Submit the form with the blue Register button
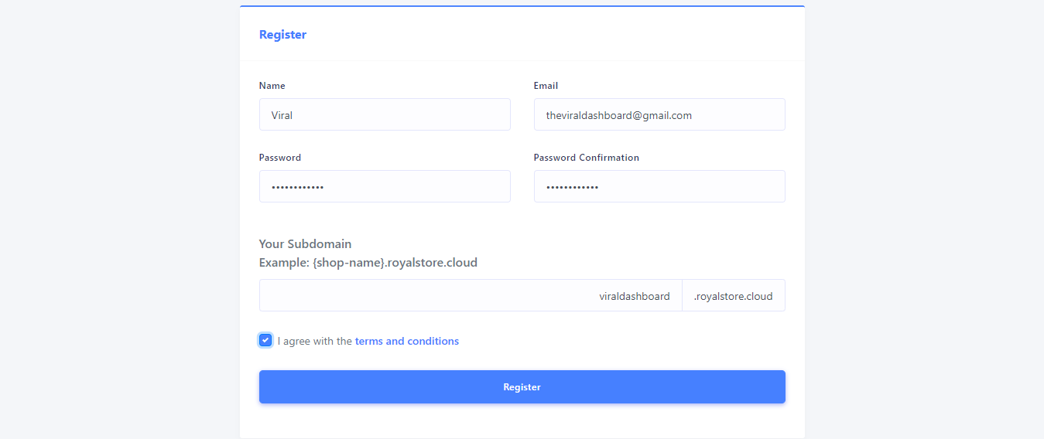 coord(522,386)
